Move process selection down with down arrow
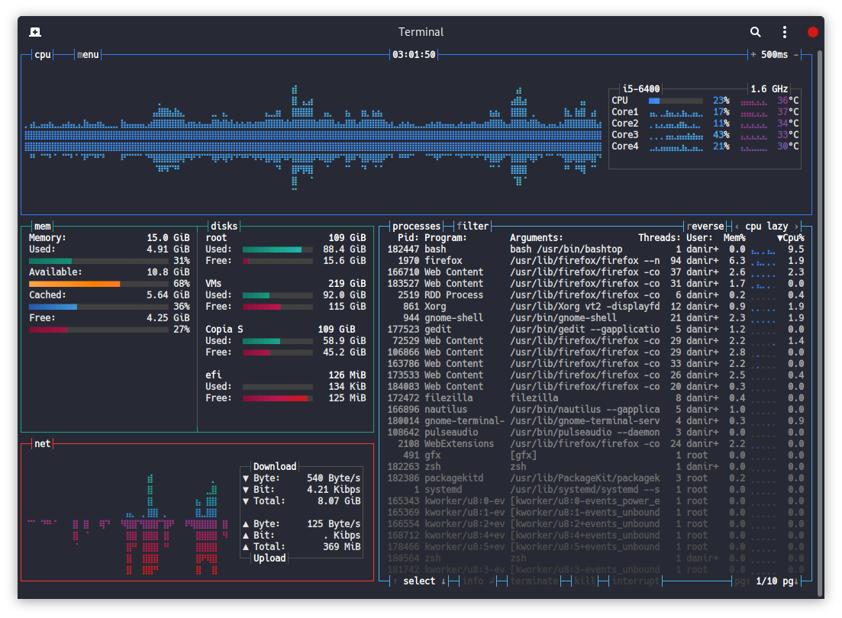 pyautogui.click(x=444, y=581)
